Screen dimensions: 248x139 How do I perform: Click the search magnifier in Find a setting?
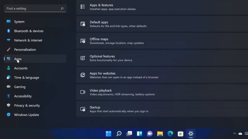click(x=62, y=8)
